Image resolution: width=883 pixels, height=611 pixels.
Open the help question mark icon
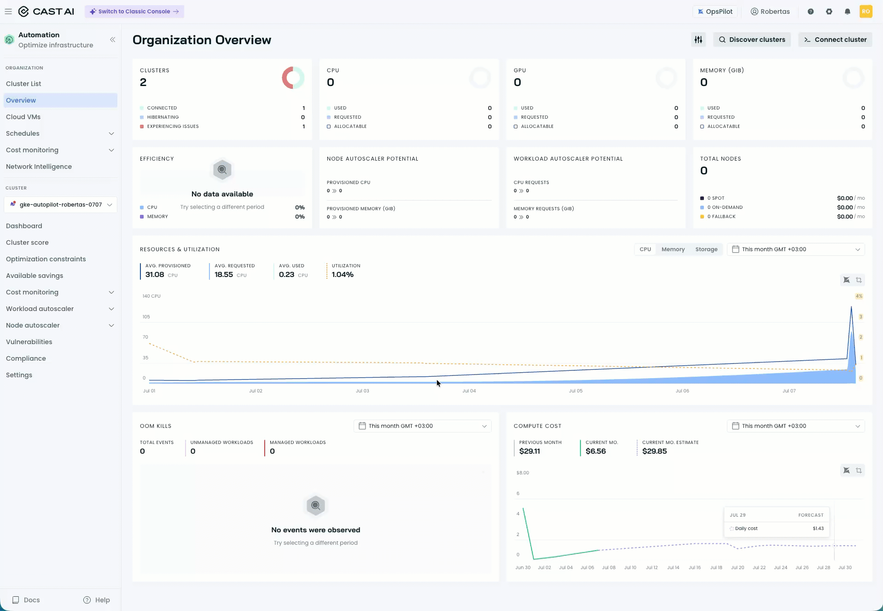coord(811,12)
